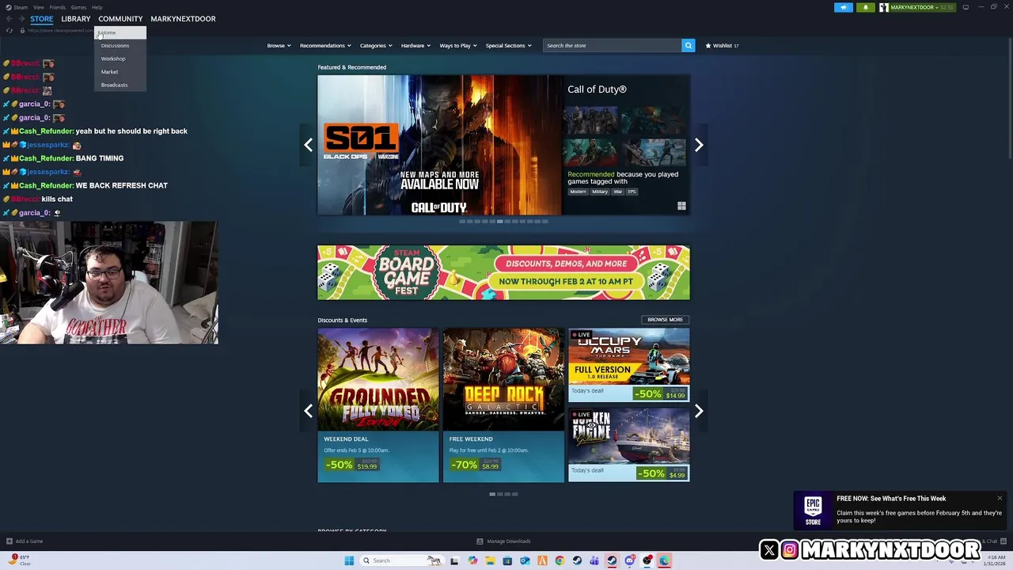Screen dimensions: 1013x570
Task: Expand the Special Sections dropdown
Action: point(508,45)
